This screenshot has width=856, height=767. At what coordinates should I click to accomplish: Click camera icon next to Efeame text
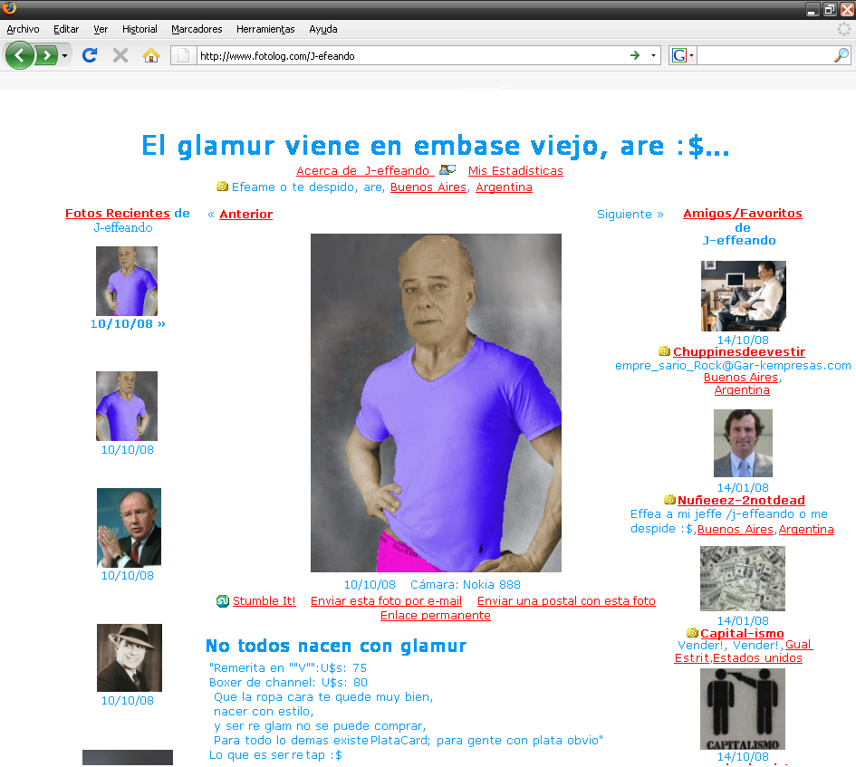pos(222,187)
